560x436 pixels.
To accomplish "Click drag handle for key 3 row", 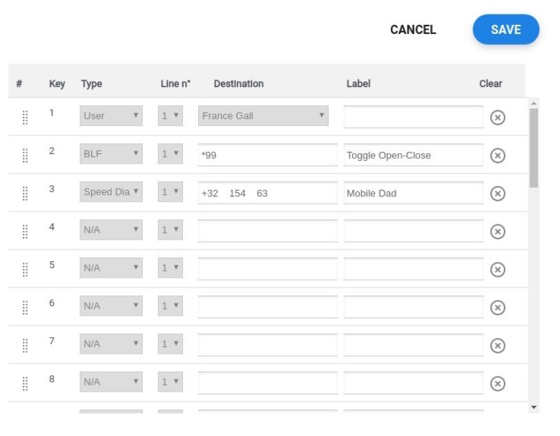I will [25, 193].
